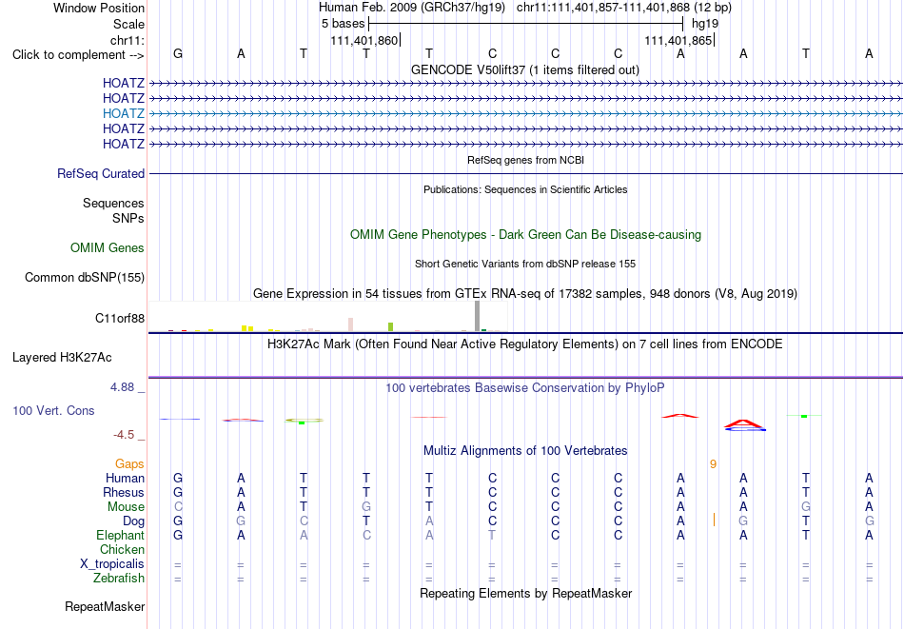Image resolution: width=904 pixels, height=629 pixels.
Task: Open the GTEx Gene Expression track heading
Action: 525,293
